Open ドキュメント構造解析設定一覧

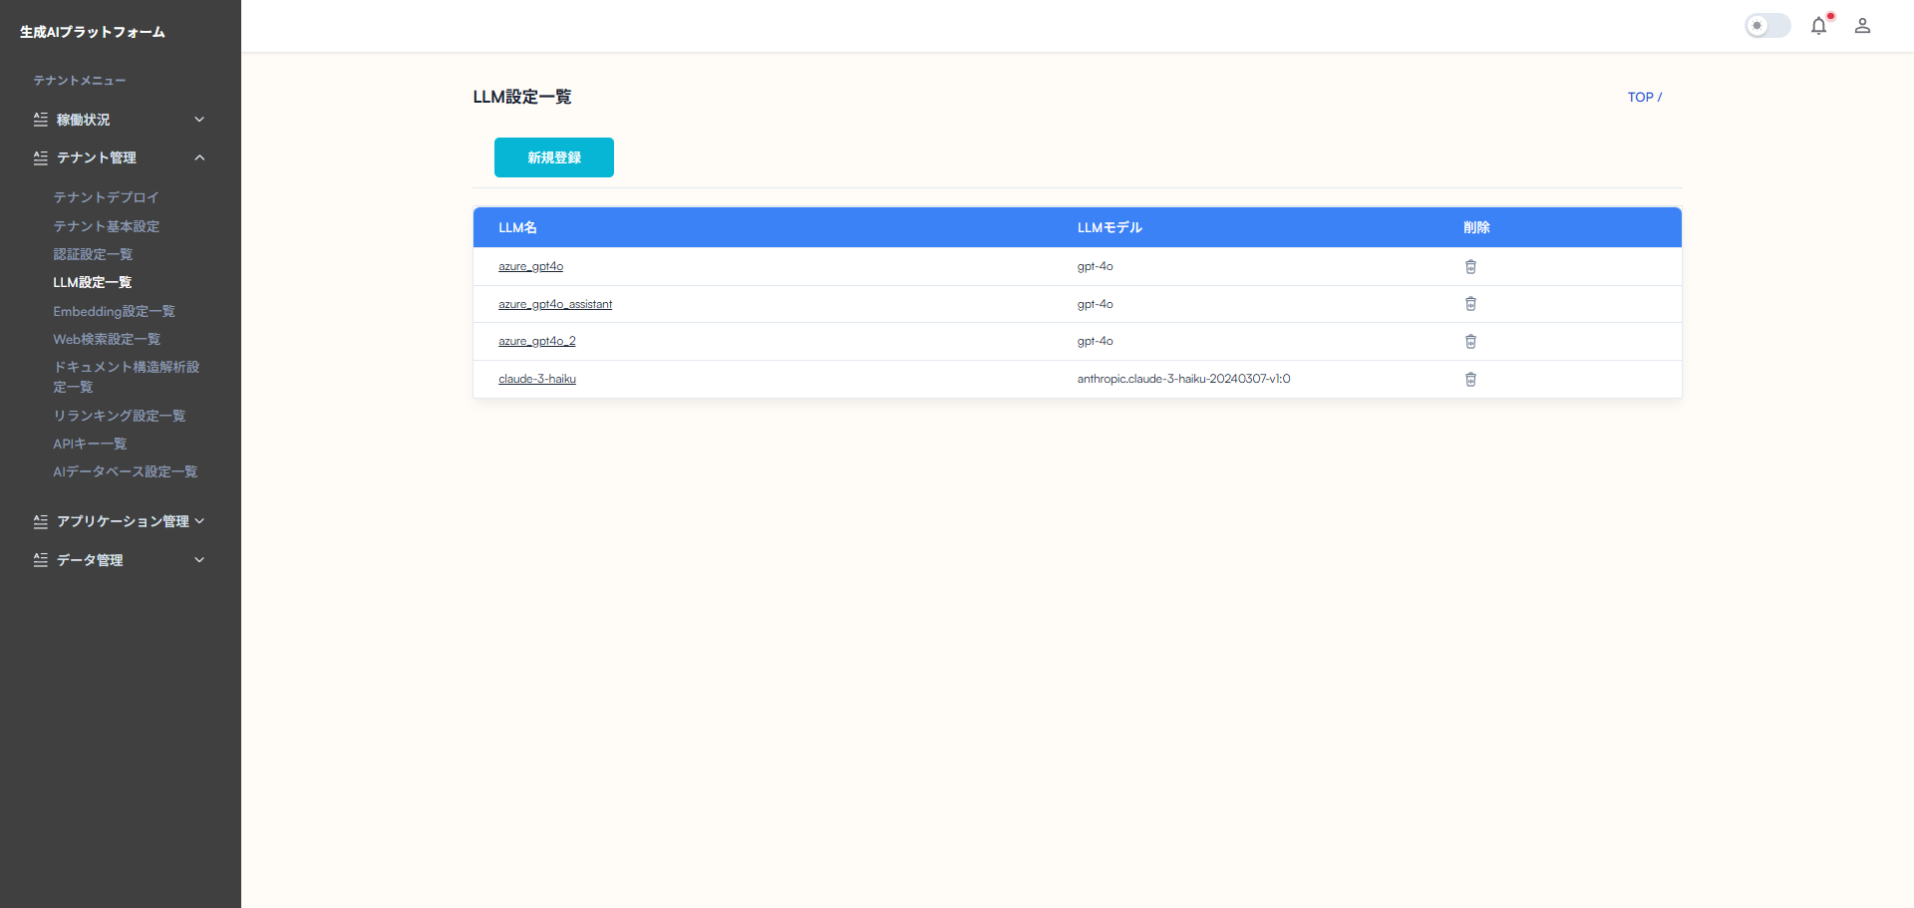(x=127, y=377)
